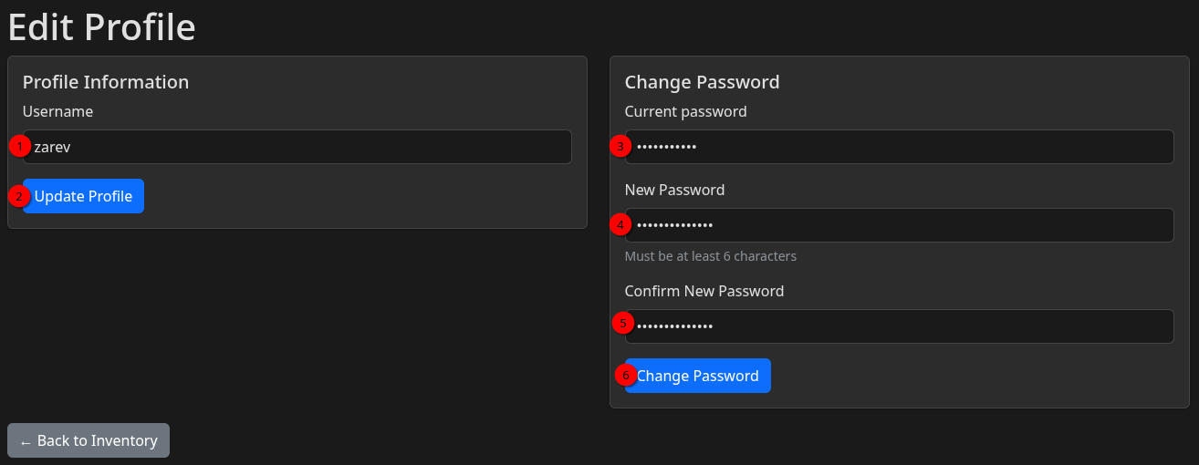
Task: Select the red circle numbered 5
Action: (x=622, y=323)
